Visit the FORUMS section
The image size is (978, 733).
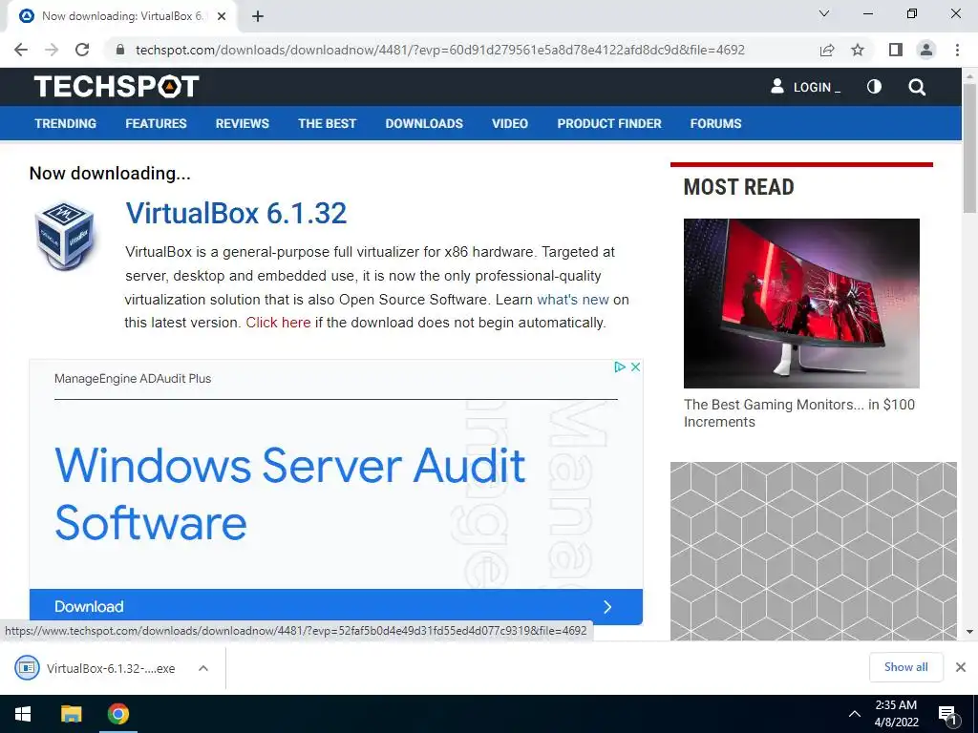[x=715, y=123]
